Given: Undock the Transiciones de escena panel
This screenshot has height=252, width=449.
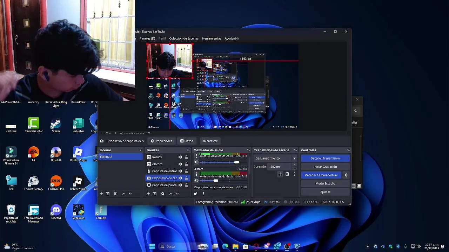Looking at the screenshot, I should [x=295, y=150].
